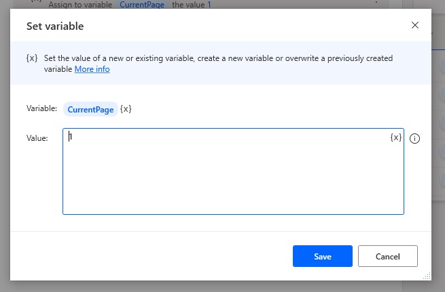Image resolution: width=445 pixels, height=292 pixels.
Task: Click the {x} icon in the description banner
Action: coord(32,58)
